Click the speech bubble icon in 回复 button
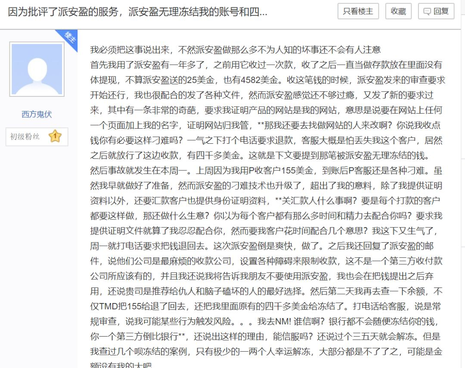The image size is (465, 368). [427, 12]
